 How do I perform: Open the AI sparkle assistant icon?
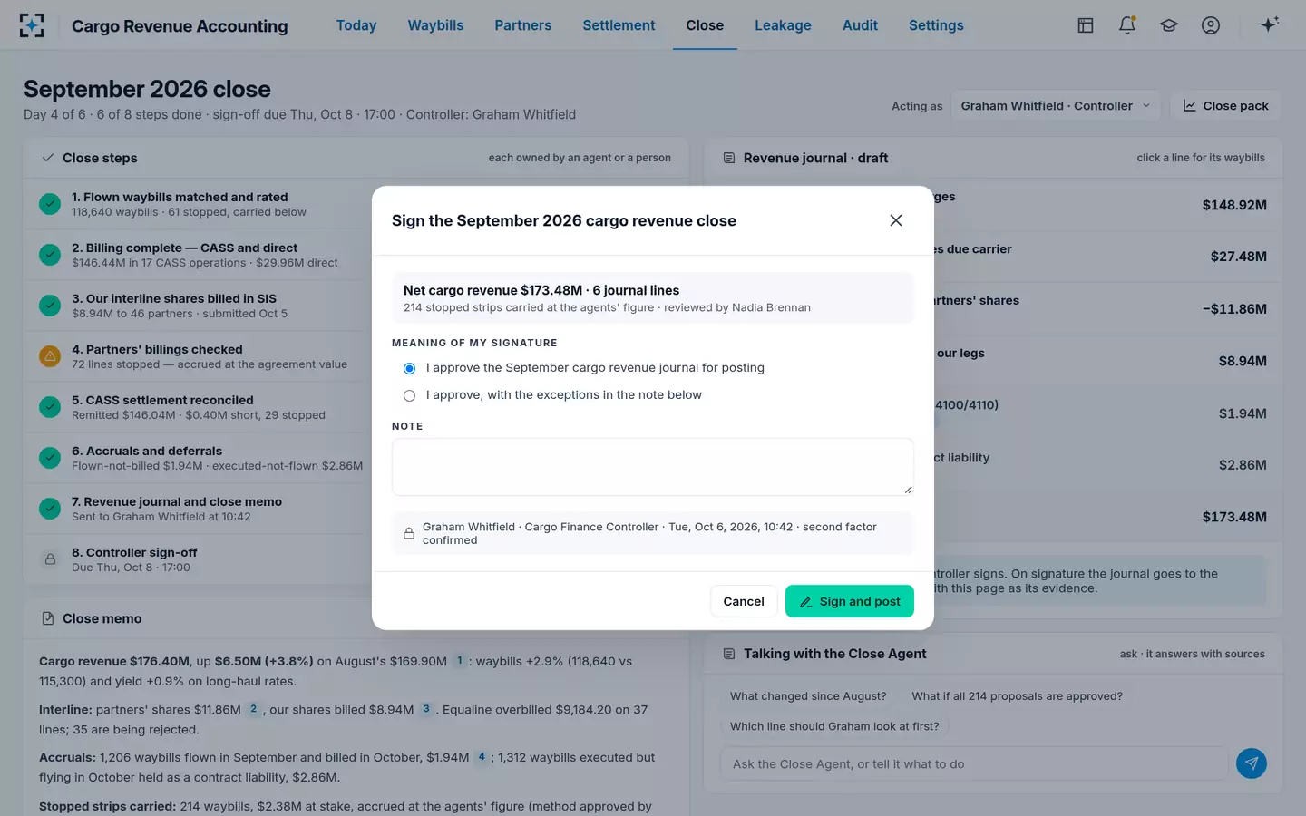[x=1270, y=24]
